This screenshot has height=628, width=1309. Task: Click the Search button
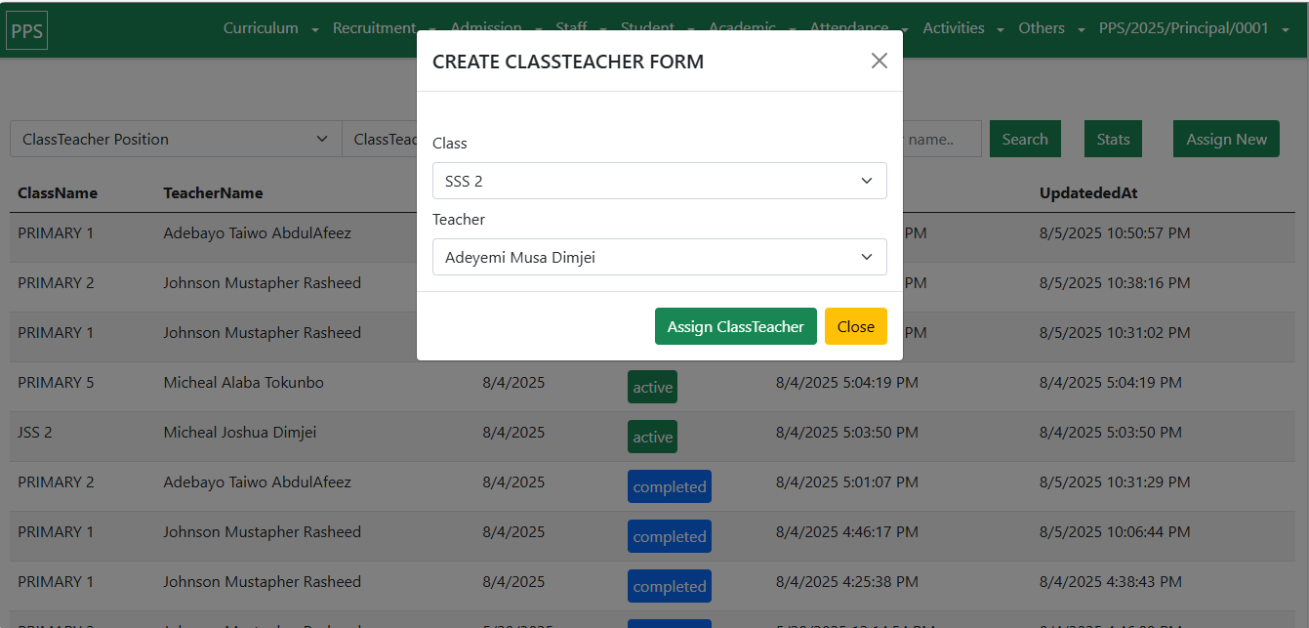point(1024,139)
